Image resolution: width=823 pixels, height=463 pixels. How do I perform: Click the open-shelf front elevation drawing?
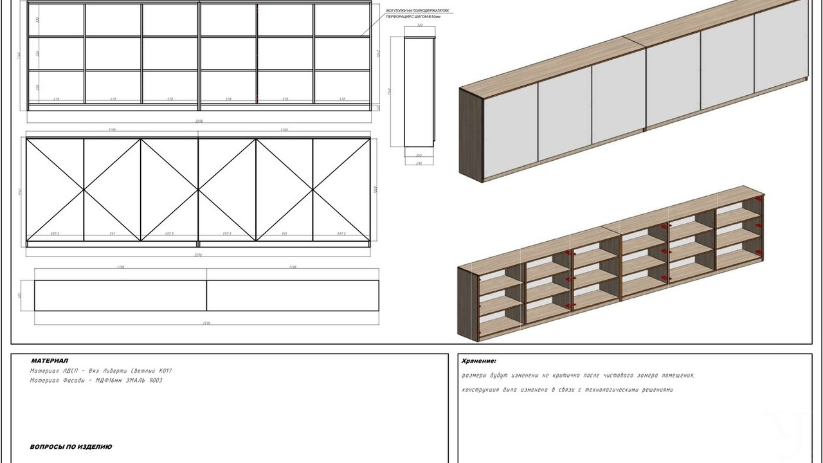point(199,57)
